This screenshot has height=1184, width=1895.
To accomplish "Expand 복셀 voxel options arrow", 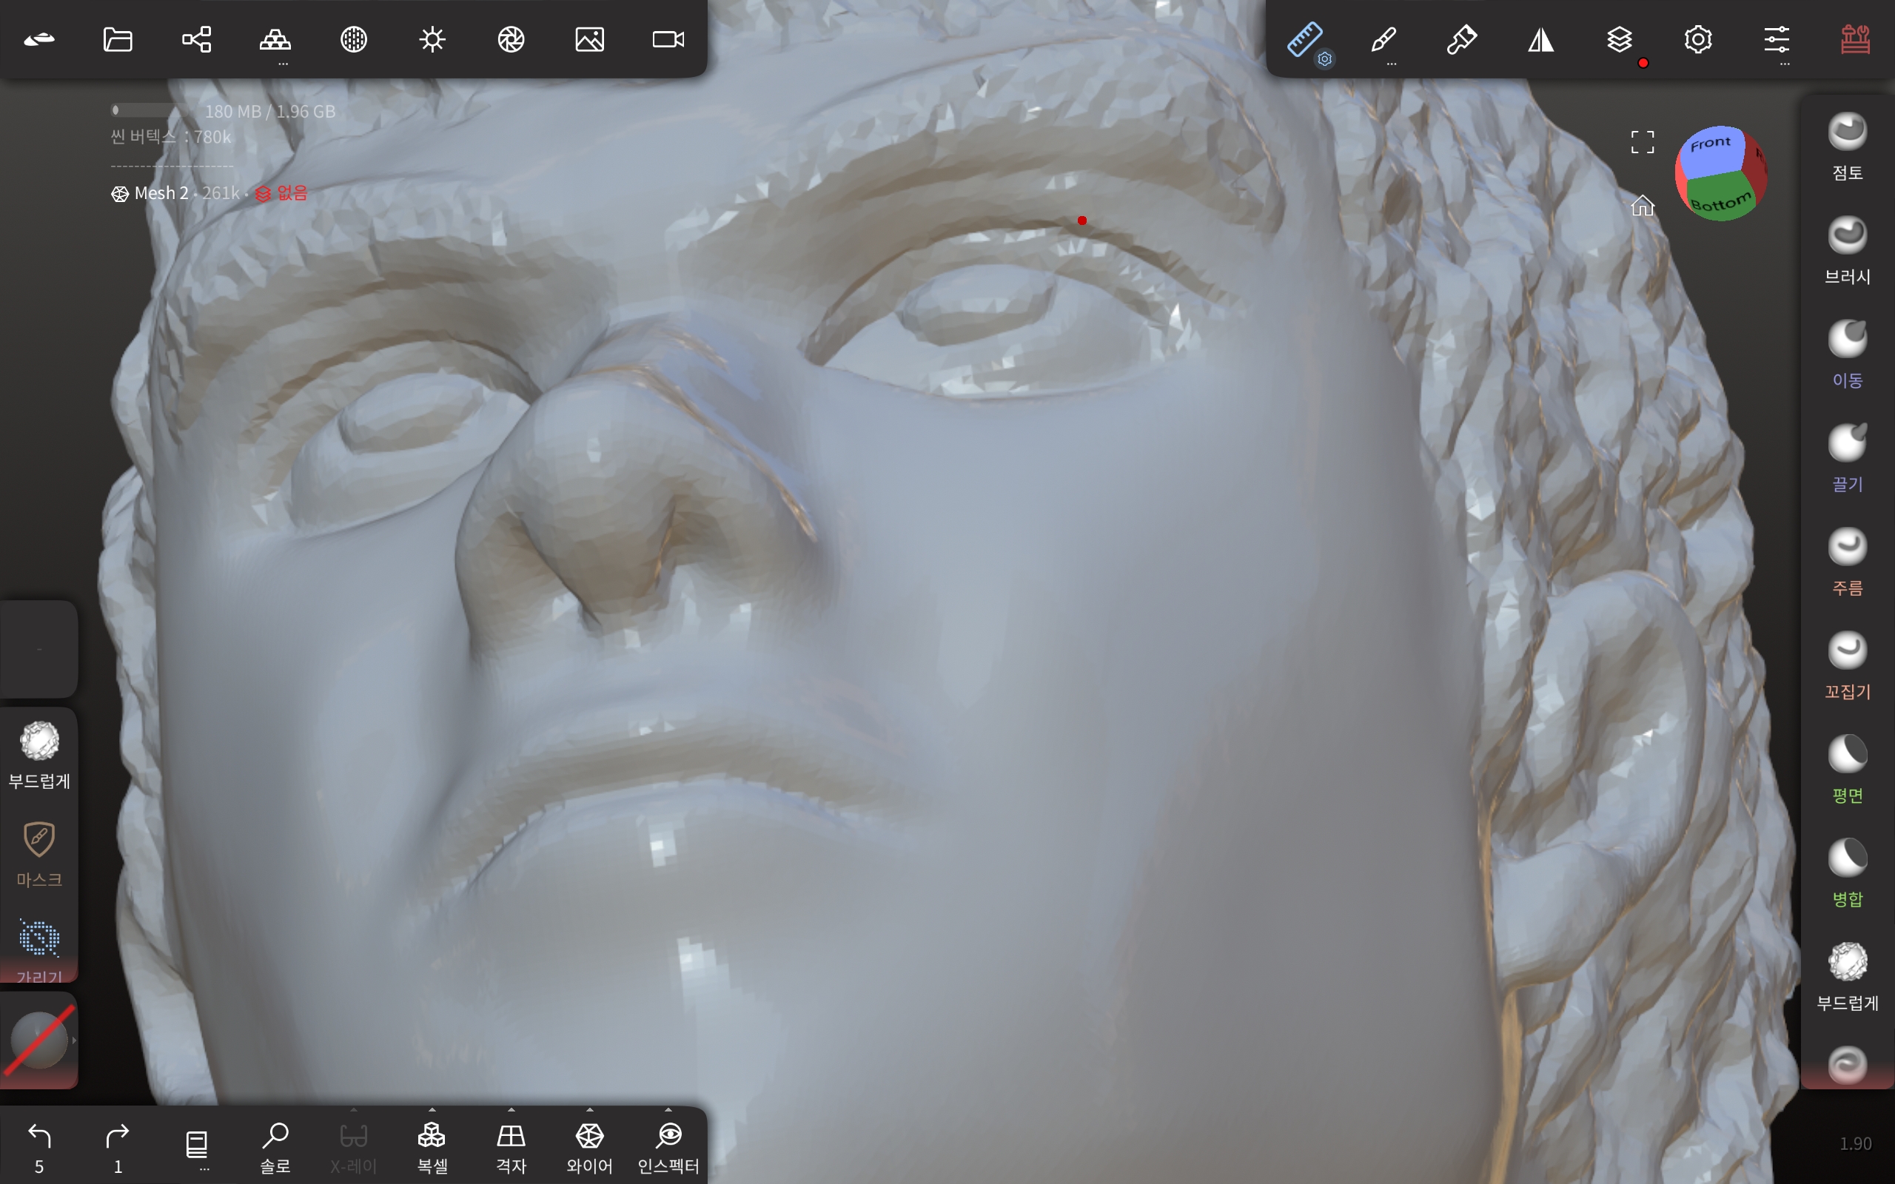I will [432, 1109].
